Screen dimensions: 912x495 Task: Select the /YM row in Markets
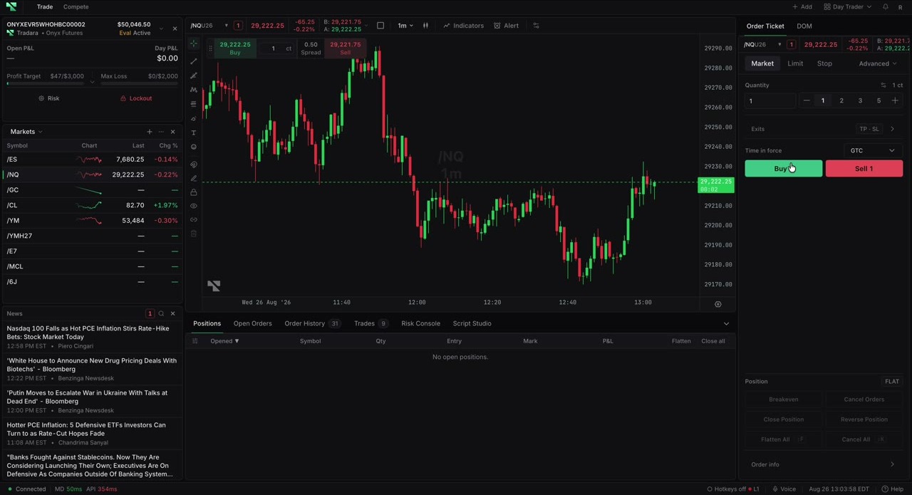[92, 221]
